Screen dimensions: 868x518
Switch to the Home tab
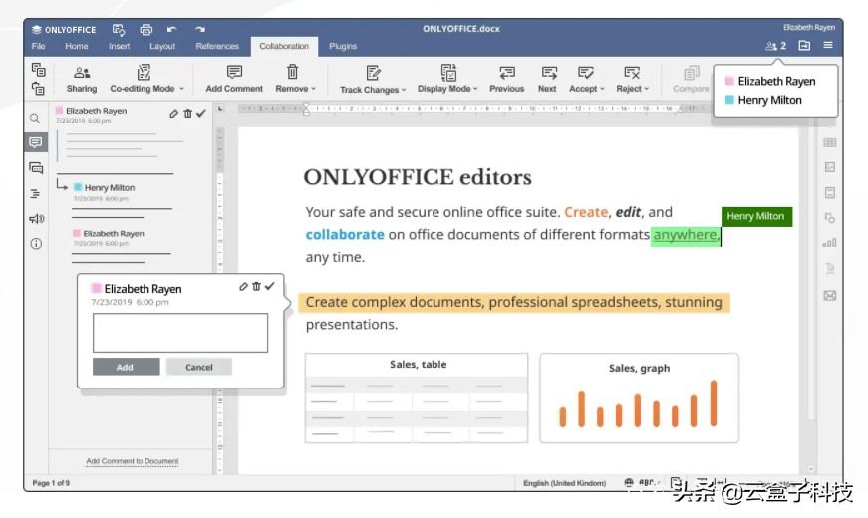77,46
